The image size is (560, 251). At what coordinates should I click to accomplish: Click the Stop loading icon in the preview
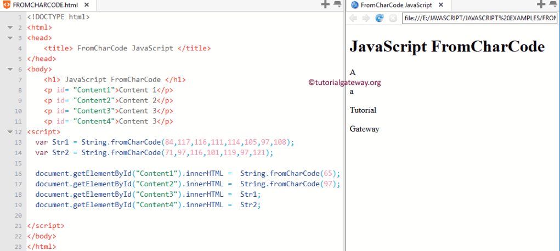pyautogui.click(x=393, y=18)
